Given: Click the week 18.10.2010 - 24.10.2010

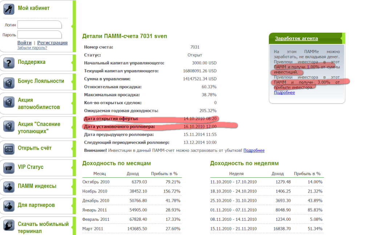Looking at the screenshot, I should (234, 191).
